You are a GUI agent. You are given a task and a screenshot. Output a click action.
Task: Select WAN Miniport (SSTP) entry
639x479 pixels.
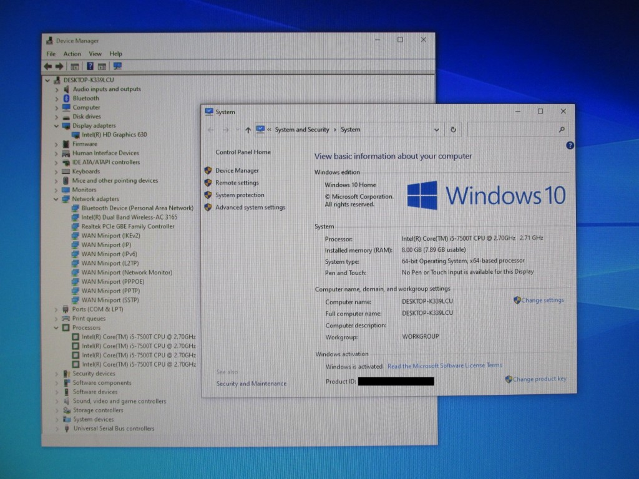110,300
